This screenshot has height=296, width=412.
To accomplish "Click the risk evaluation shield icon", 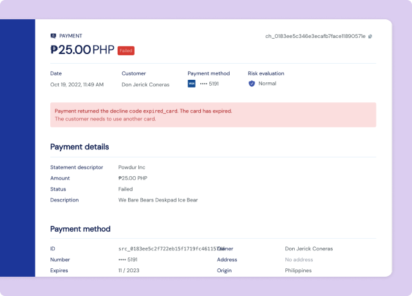I will pyautogui.click(x=252, y=84).
